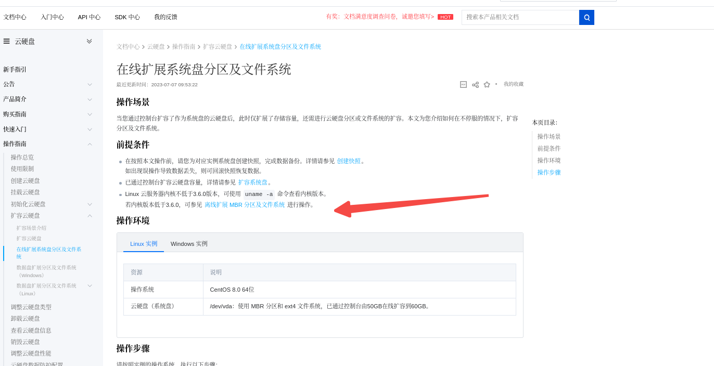
Task: Open 调整云硬盘类型 in the sidebar
Action: (31, 307)
